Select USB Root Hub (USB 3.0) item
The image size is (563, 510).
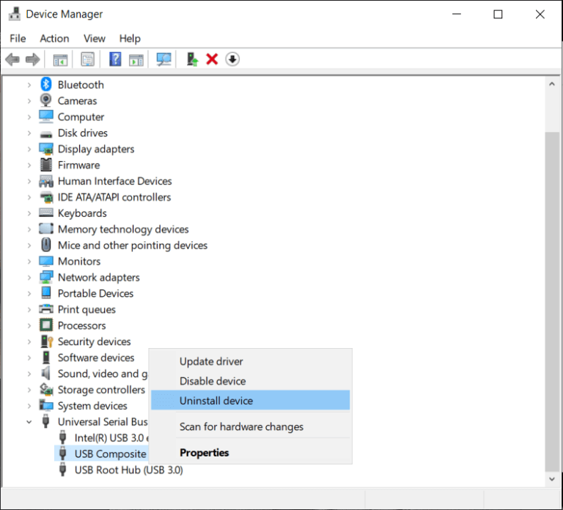click(128, 470)
